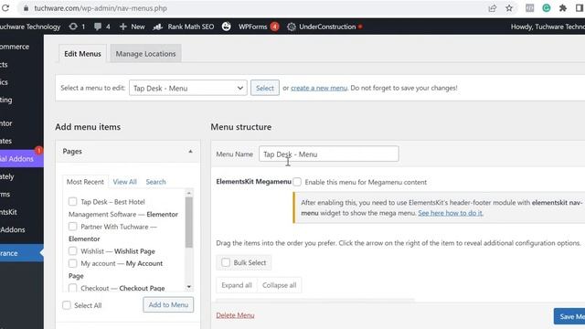
Task: Toggle the Bulk Select checkbox
Action: 226,262
